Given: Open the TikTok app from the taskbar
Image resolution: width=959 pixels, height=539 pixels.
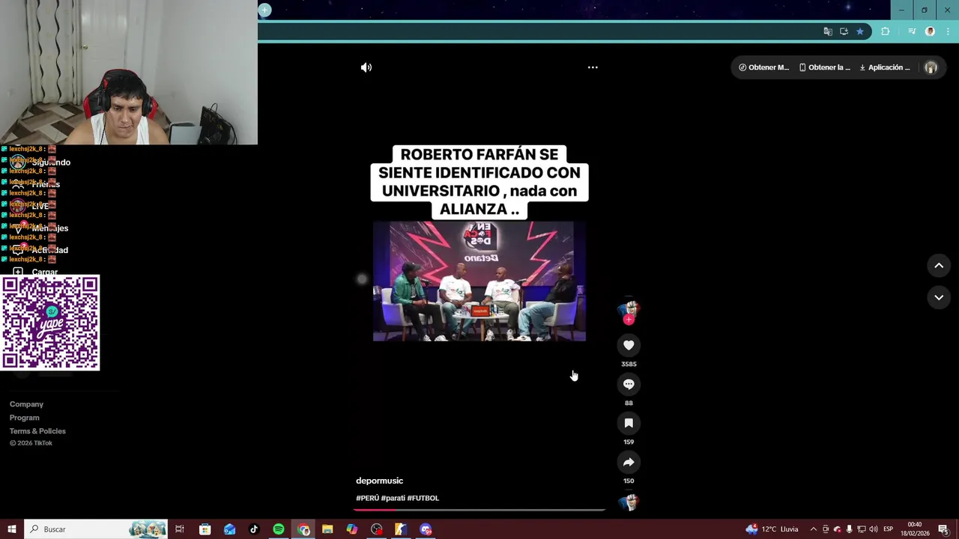Looking at the screenshot, I should click(x=254, y=529).
